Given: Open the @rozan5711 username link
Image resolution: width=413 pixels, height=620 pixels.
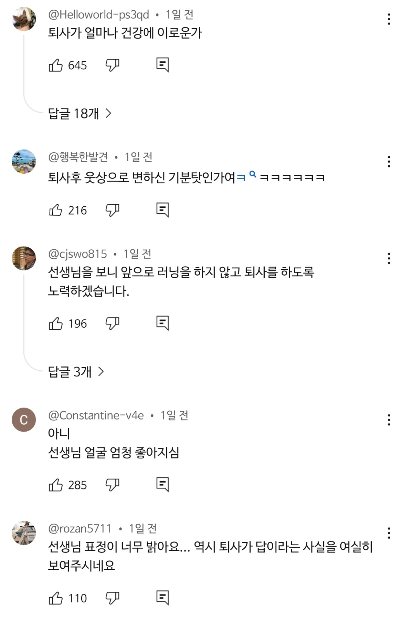Looking at the screenshot, I should pyautogui.click(x=80, y=528).
